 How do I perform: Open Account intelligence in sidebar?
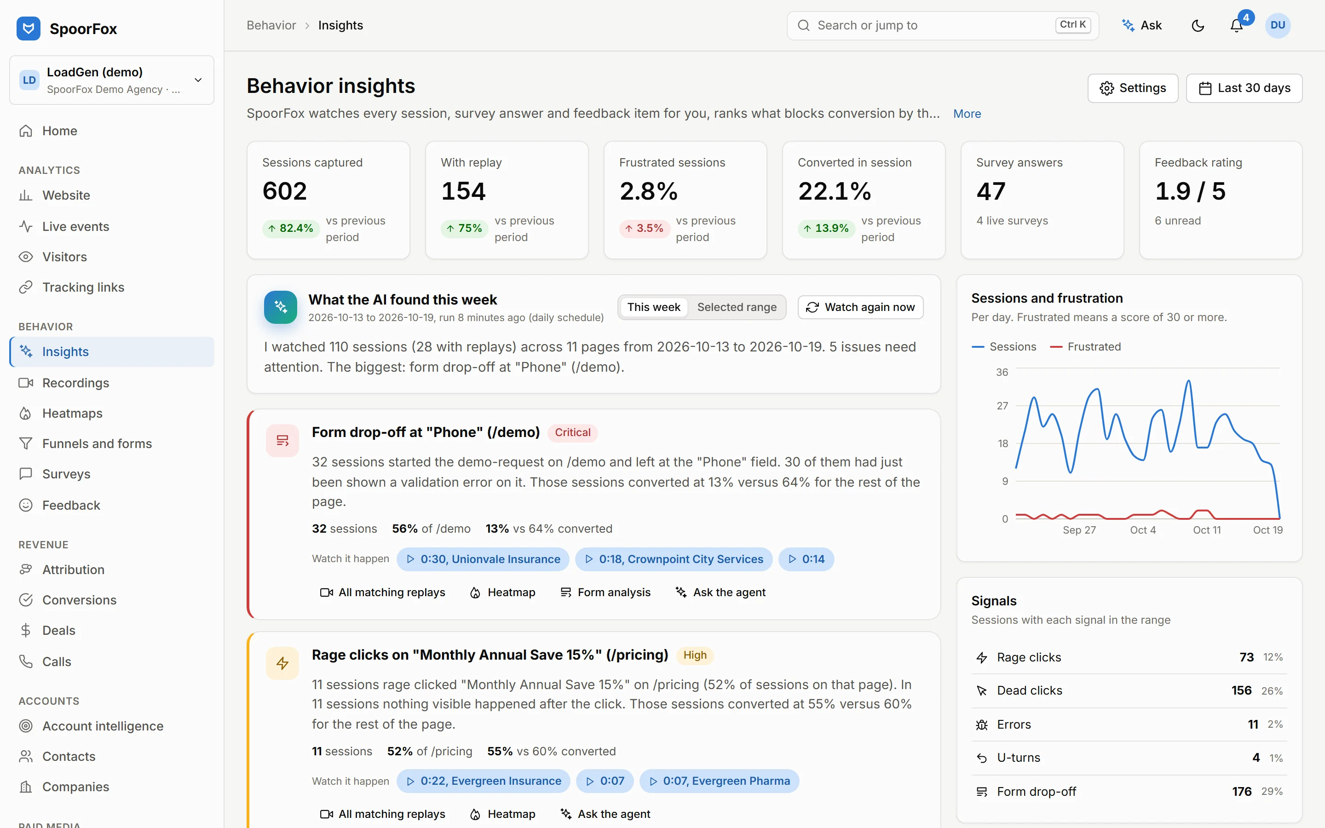tap(112, 726)
